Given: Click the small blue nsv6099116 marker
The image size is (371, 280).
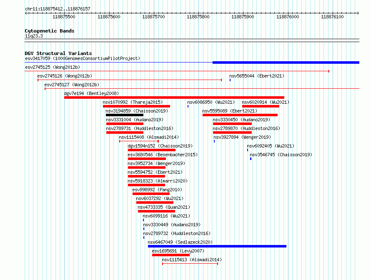Looking at the screenshot, I should pyautogui.click(x=143, y=220).
